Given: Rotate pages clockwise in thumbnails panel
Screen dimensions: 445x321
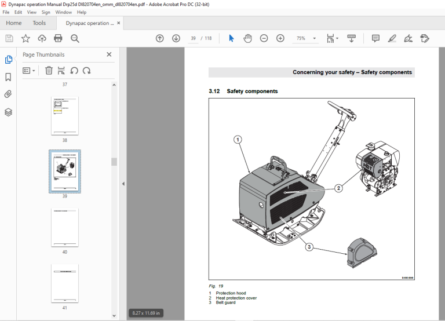Looking at the screenshot, I should [x=87, y=70].
